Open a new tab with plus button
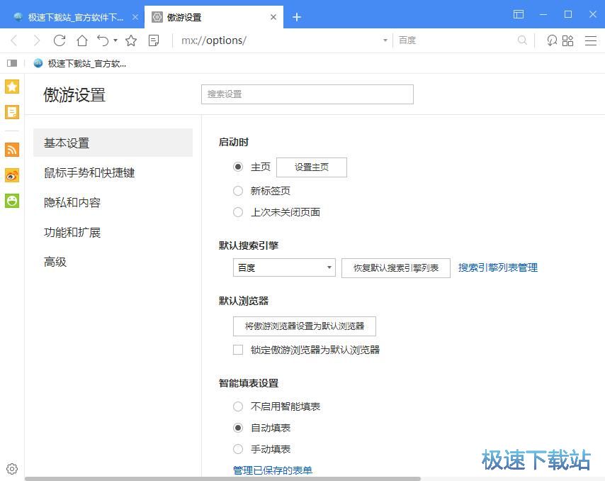Viewport: 605px width, 481px height. 296,17
